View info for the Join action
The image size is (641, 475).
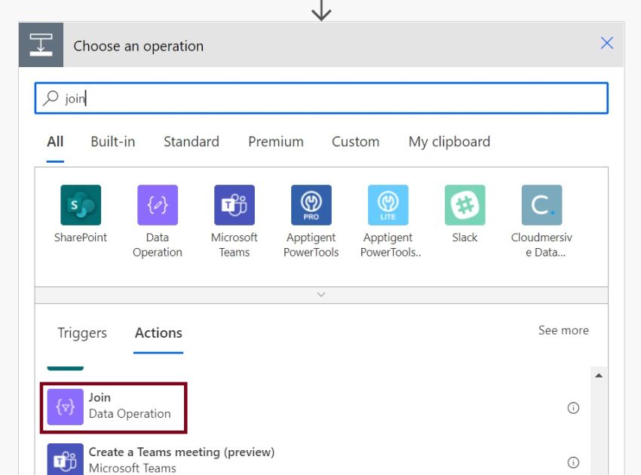573,407
